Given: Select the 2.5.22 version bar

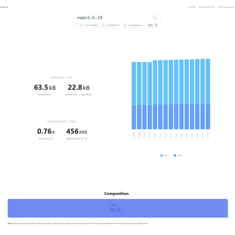Looking at the screenshot, I should click(x=150, y=95).
